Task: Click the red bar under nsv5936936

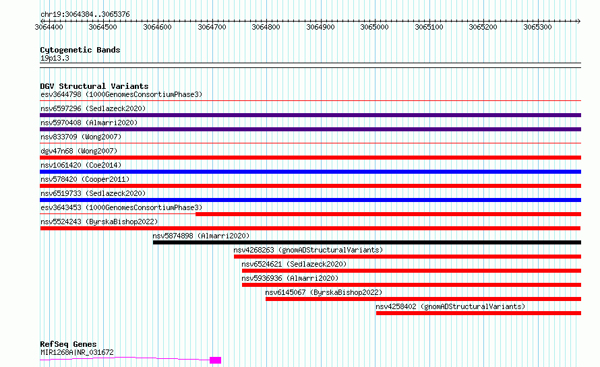Action: [411, 285]
